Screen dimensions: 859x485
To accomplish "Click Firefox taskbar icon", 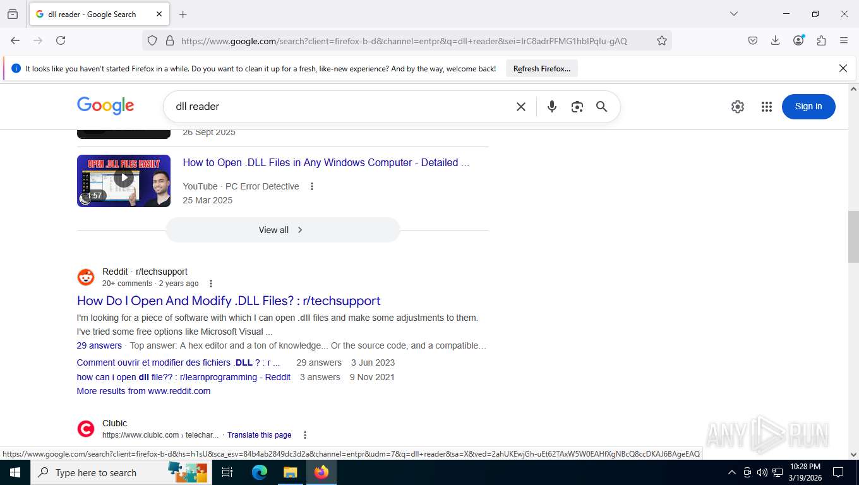I will tap(321, 472).
